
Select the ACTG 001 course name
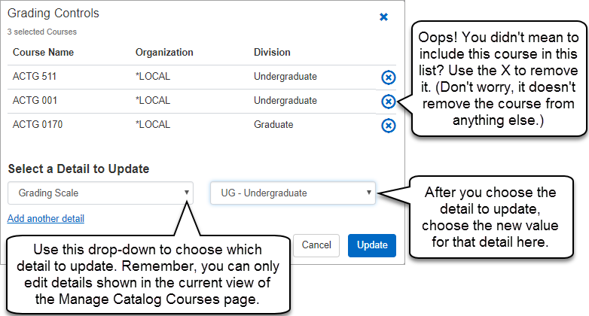click(x=35, y=101)
